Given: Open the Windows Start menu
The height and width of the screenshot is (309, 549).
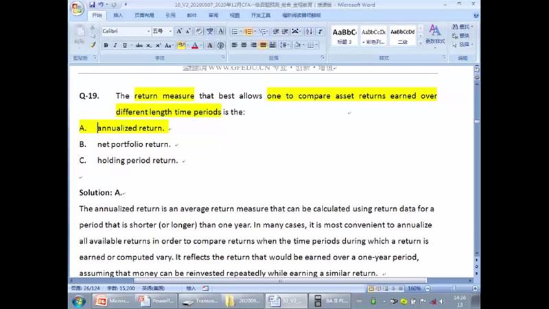Looking at the screenshot, I should click(79, 301).
